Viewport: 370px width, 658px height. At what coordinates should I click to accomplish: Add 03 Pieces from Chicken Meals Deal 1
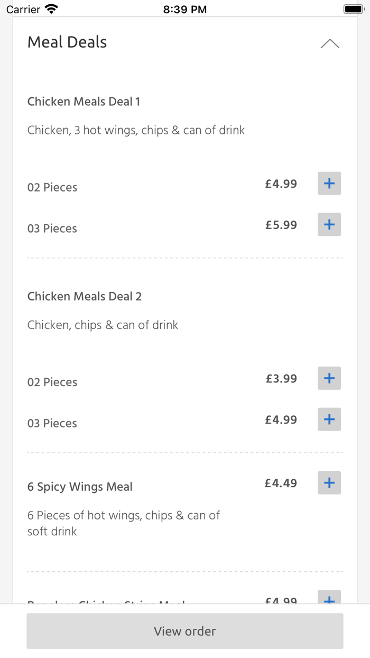[329, 224]
